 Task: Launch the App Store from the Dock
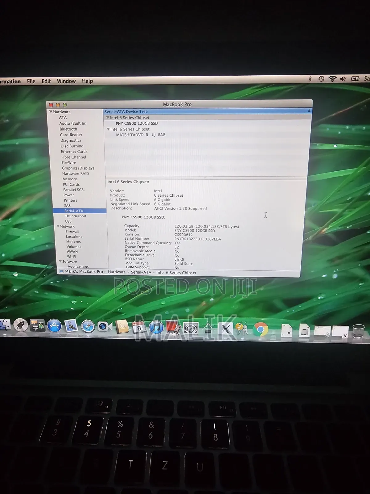click(x=54, y=326)
